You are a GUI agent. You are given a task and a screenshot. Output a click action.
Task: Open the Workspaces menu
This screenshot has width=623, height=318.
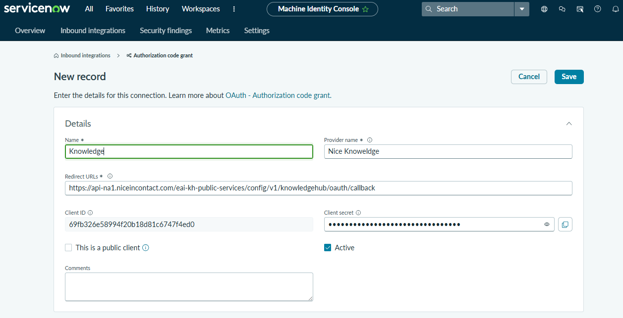pyautogui.click(x=201, y=9)
